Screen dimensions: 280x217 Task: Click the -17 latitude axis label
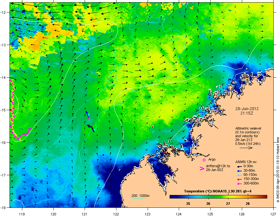tap(3, 175)
